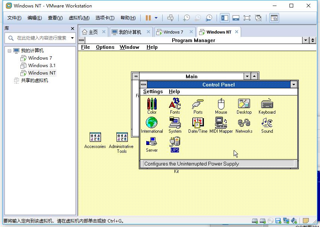Toggle the thumbnail bar toolbar button
The image size is (320, 227).
(x=236, y=18)
